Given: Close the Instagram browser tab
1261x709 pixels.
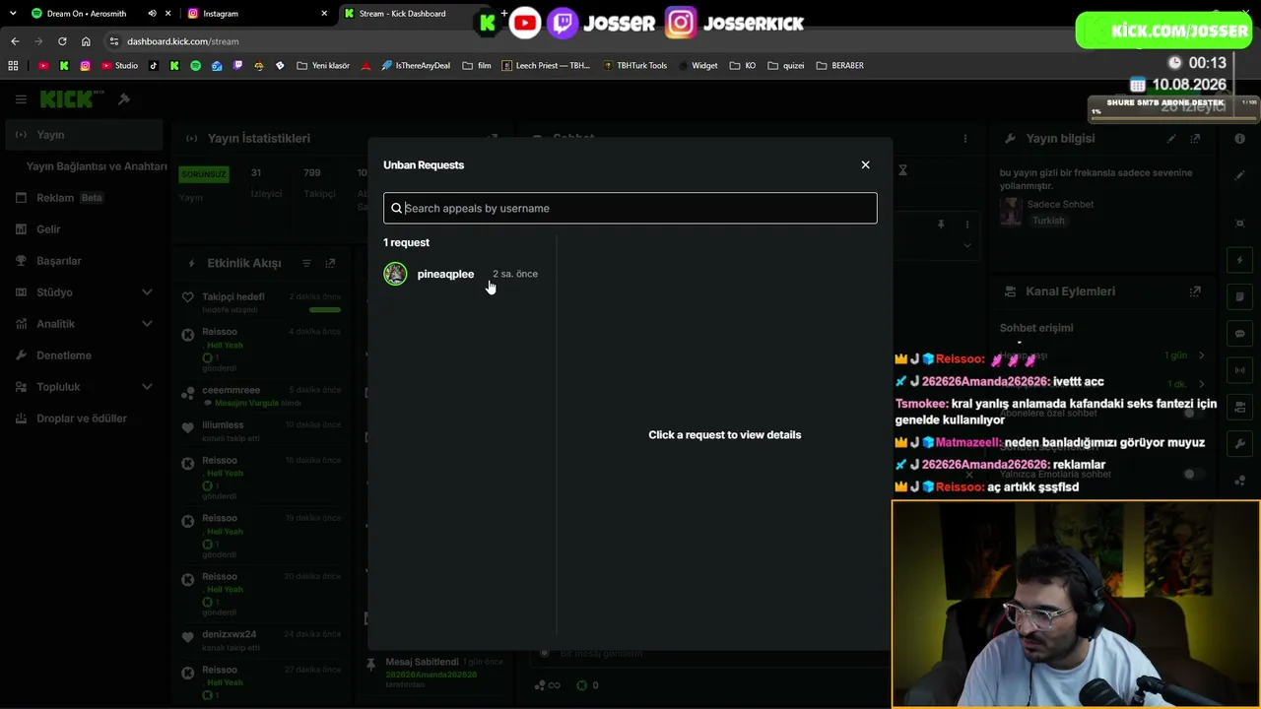Looking at the screenshot, I should coord(324,14).
